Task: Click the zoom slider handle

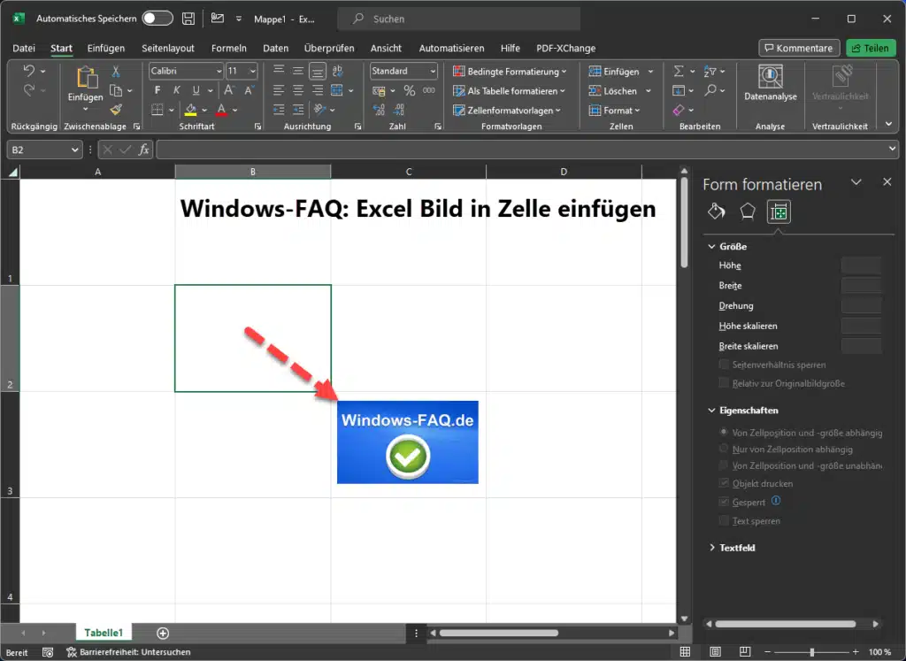Action: pos(812,652)
